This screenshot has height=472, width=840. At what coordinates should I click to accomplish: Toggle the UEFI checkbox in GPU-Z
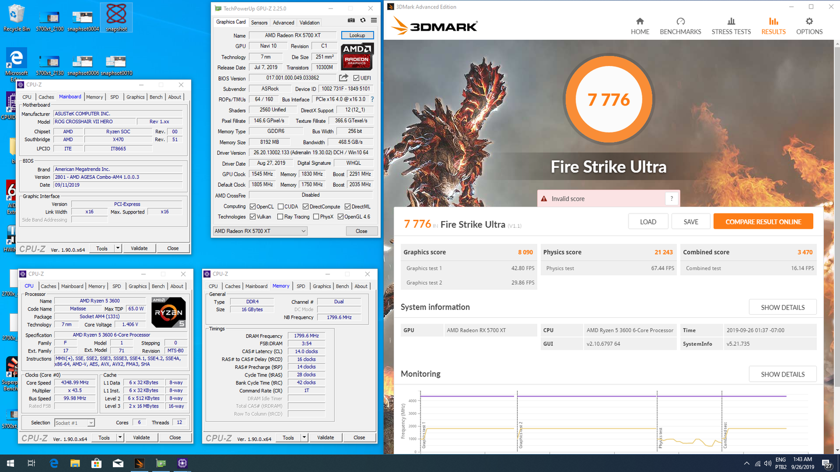(356, 78)
